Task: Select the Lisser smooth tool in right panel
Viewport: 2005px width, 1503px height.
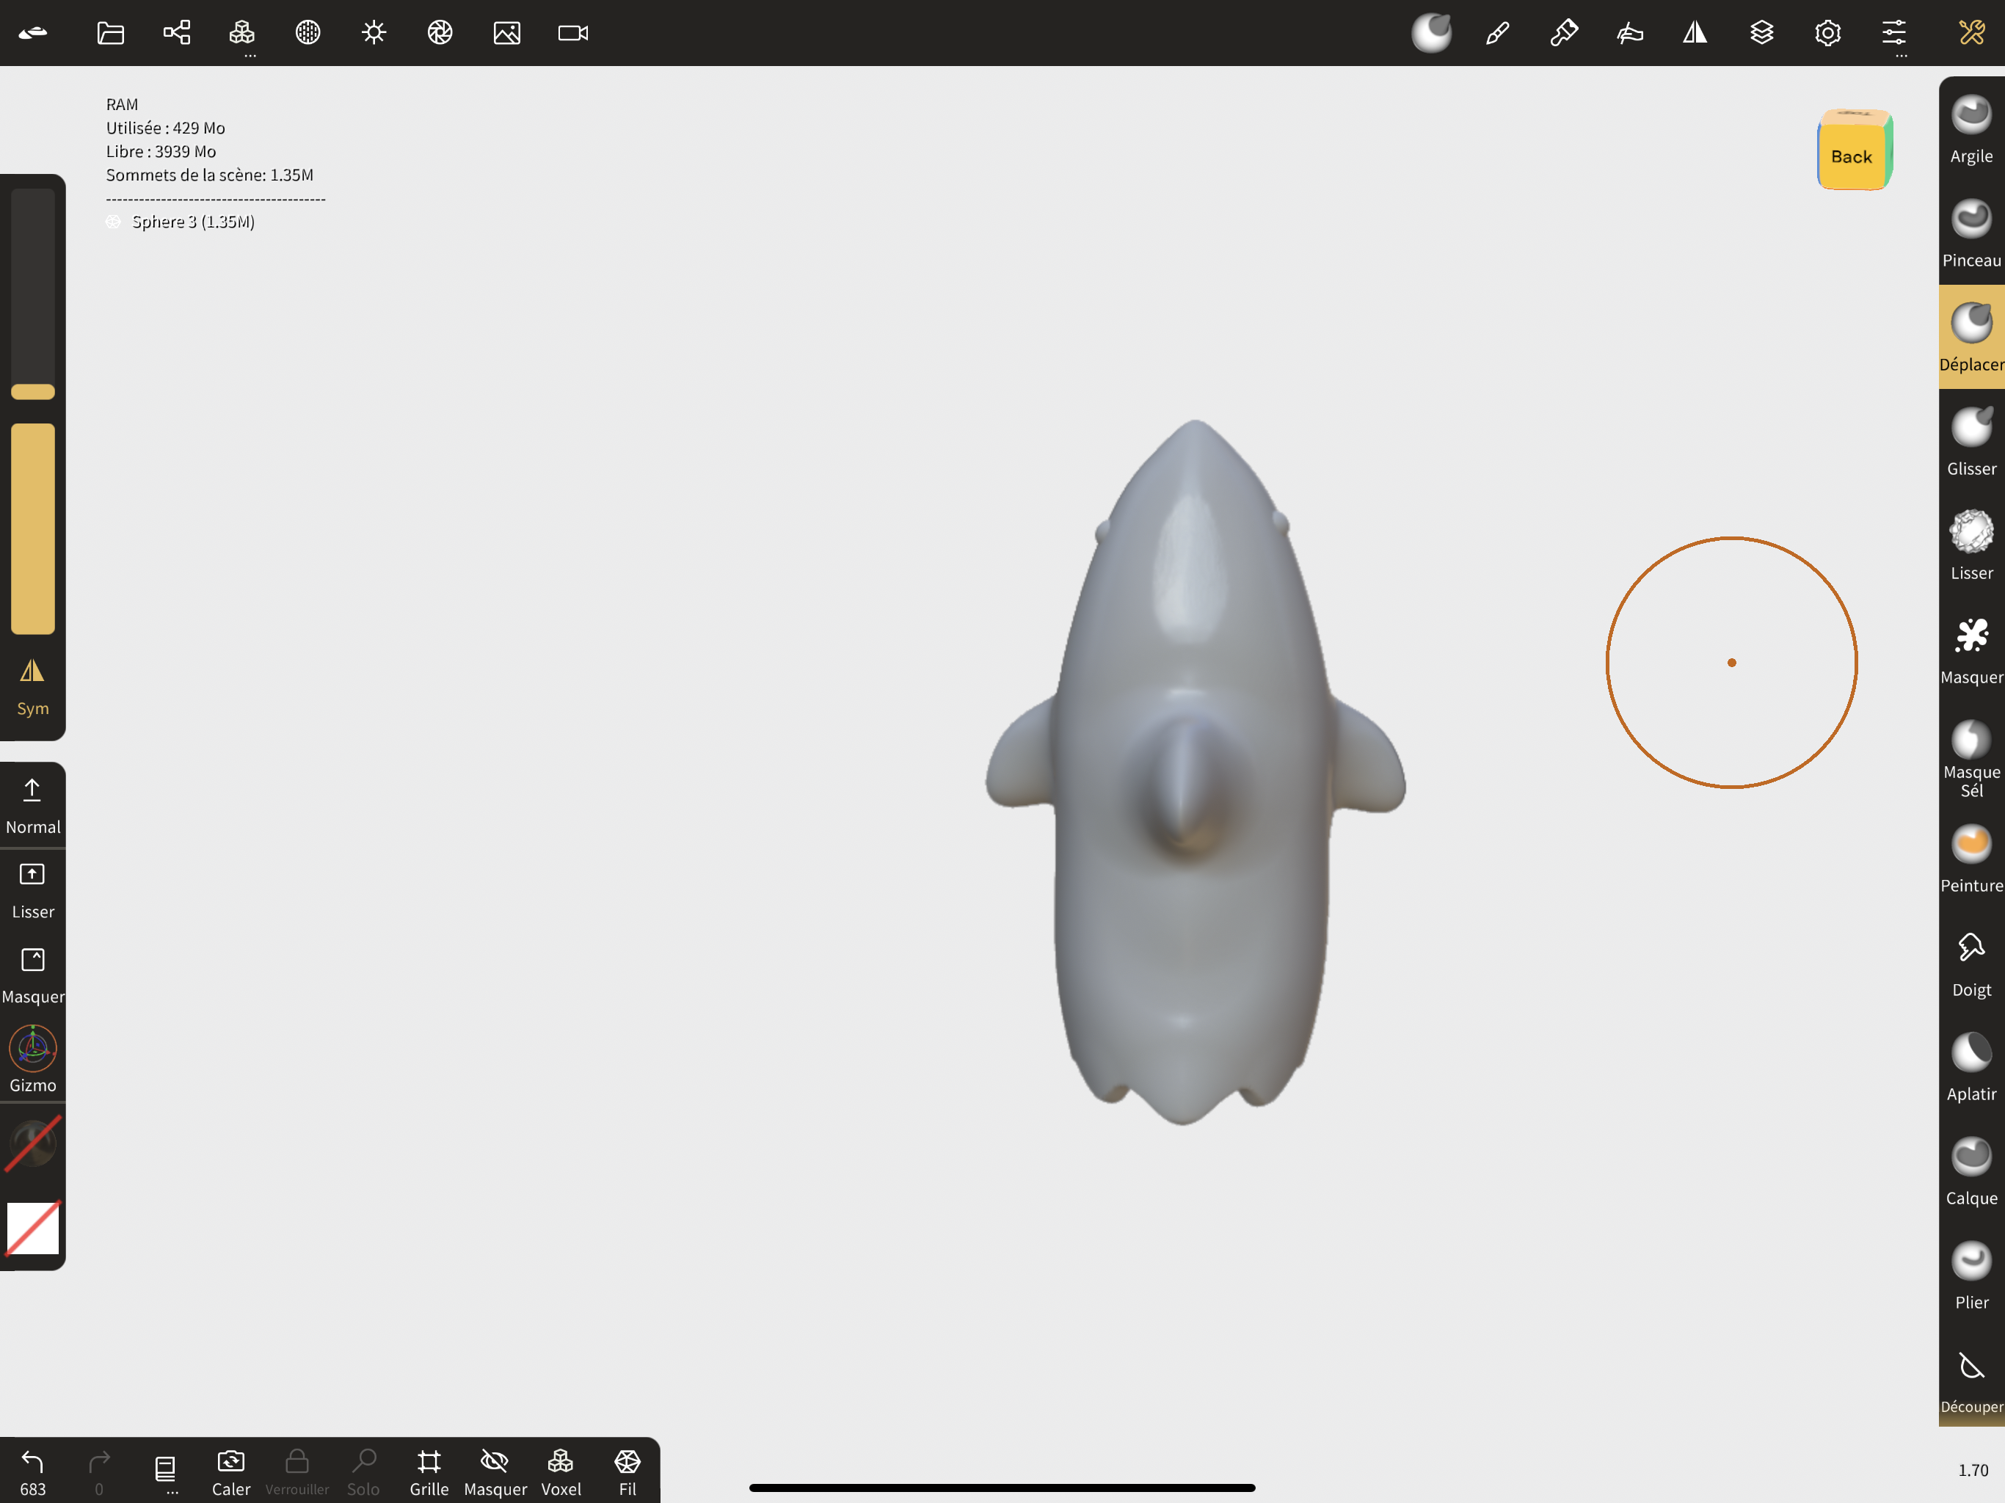Action: pyautogui.click(x=1971, y=547)
